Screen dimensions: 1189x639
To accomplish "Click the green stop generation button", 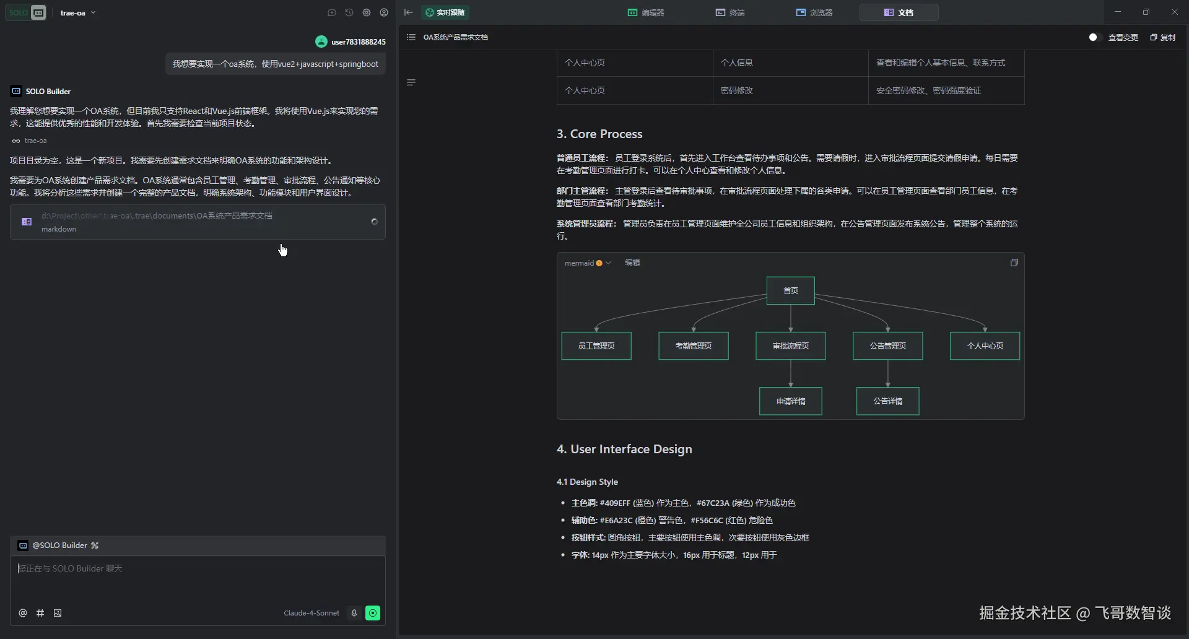I will point(373,613).
